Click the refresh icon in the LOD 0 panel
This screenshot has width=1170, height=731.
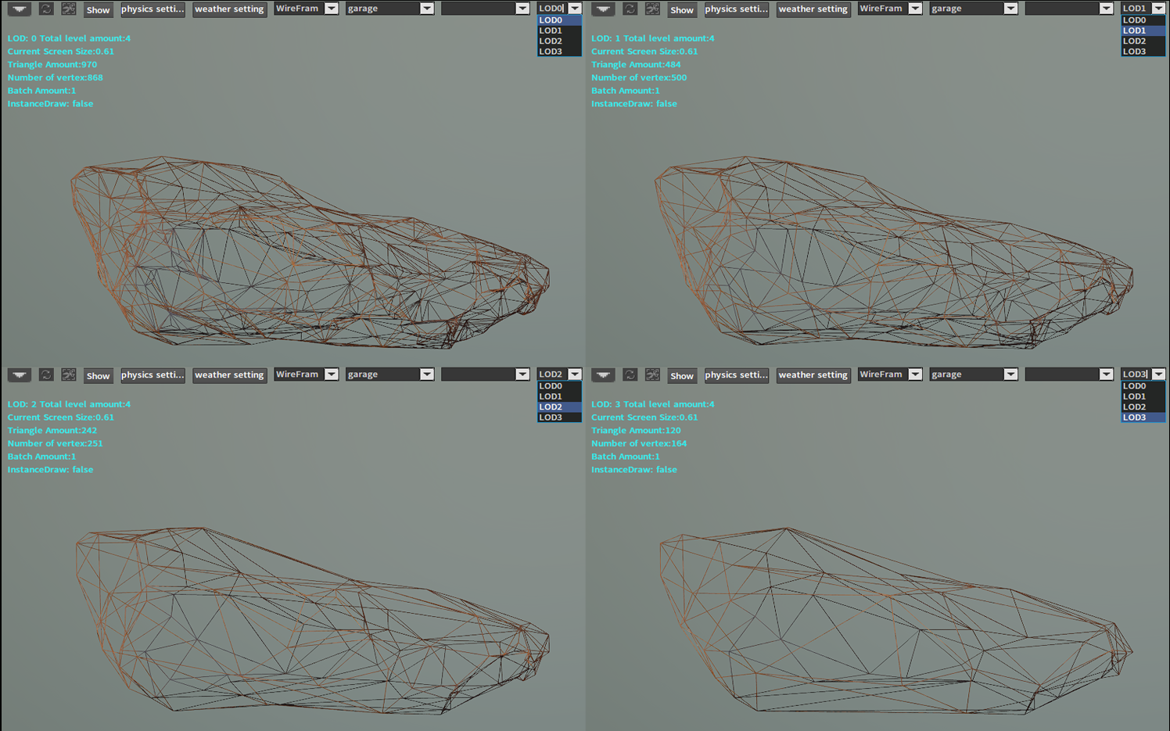tap(46, 9)
